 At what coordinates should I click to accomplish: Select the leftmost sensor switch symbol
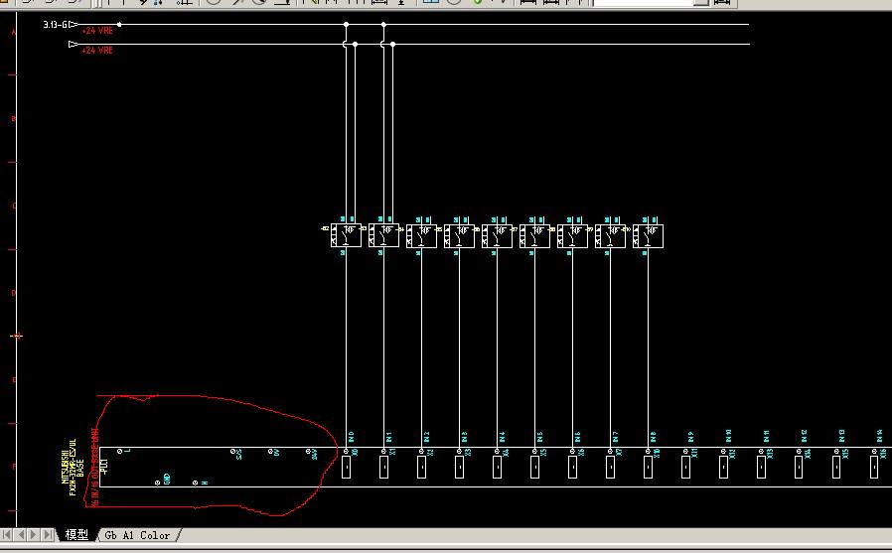point(346,236)
